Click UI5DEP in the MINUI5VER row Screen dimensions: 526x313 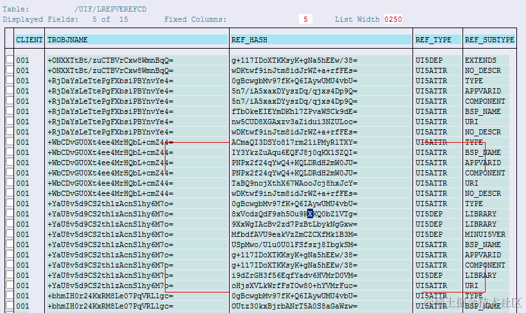(429, 234)
